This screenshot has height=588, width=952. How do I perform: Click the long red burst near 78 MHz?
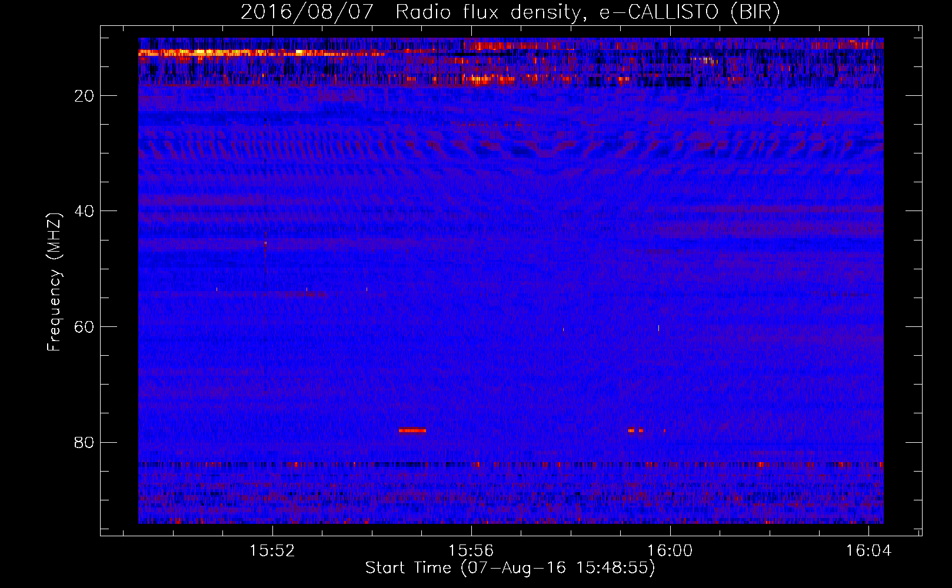(412, 430)
